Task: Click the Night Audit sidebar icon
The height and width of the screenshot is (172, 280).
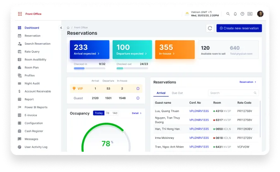Action: (19, 83)
